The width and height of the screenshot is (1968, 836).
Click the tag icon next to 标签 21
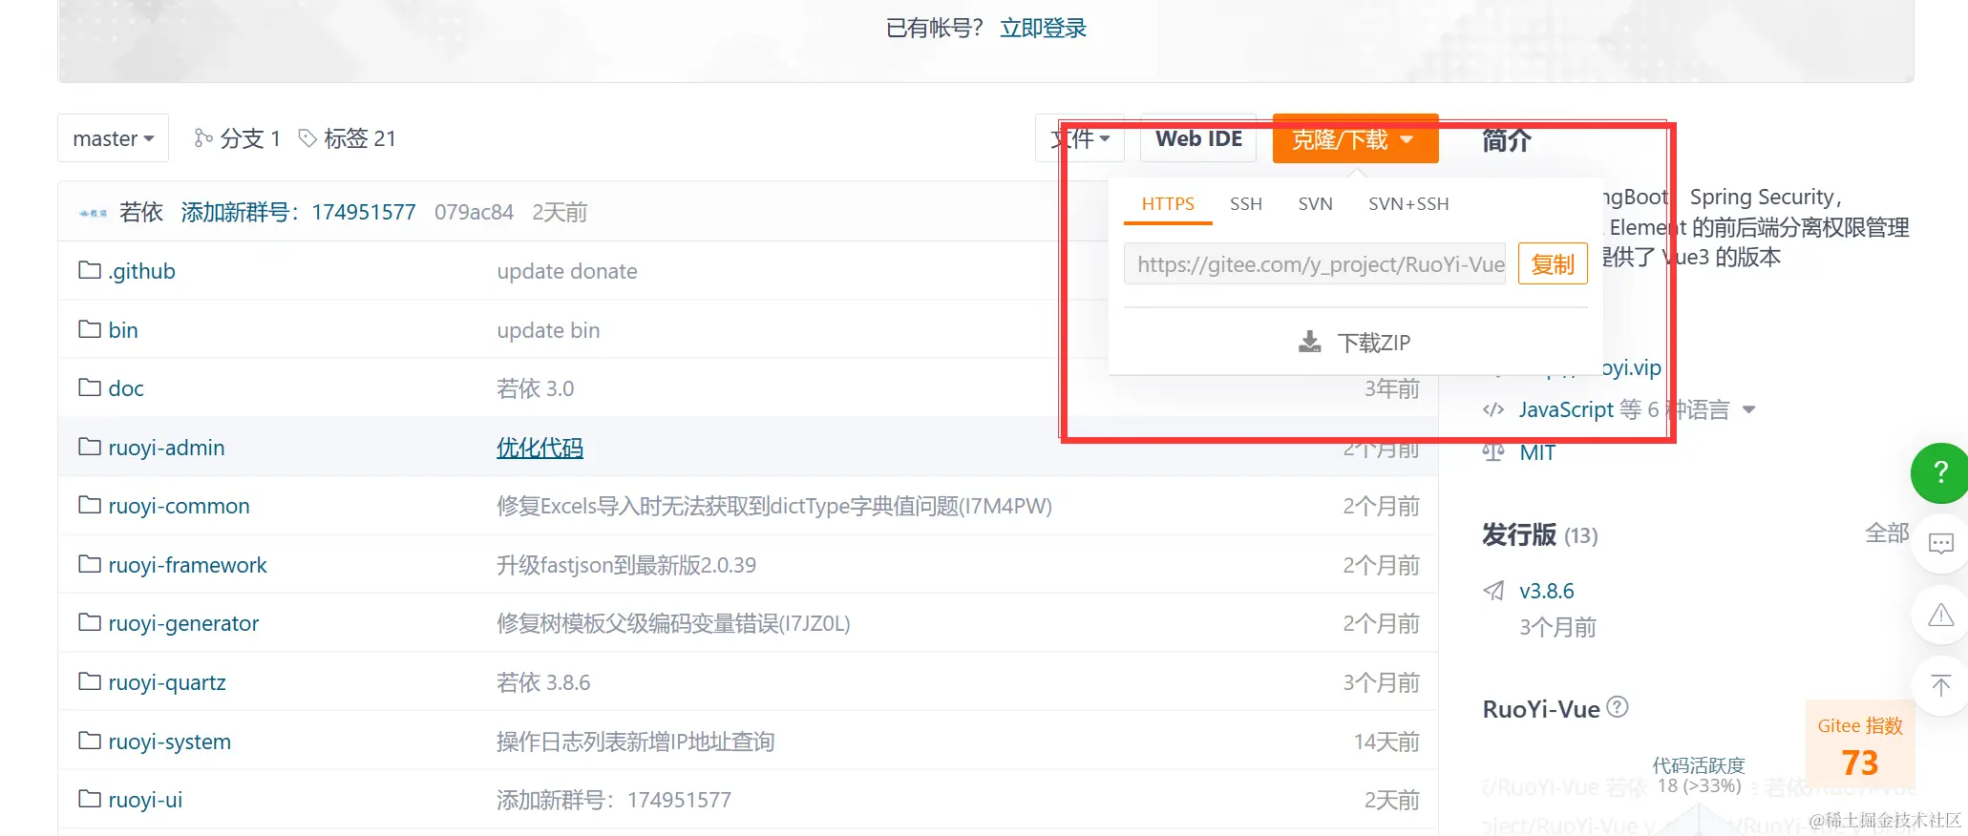(x=307, y=138)
